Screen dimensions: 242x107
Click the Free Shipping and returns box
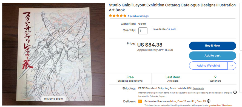130,79
